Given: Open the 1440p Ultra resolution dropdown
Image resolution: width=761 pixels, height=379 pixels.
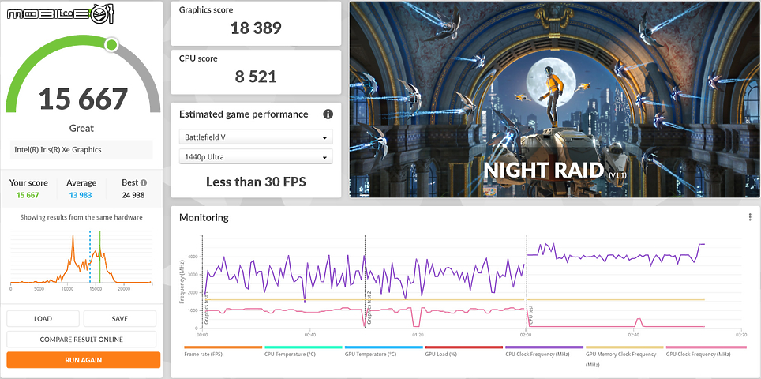Looking at the screenshot, I should point(256,157).
